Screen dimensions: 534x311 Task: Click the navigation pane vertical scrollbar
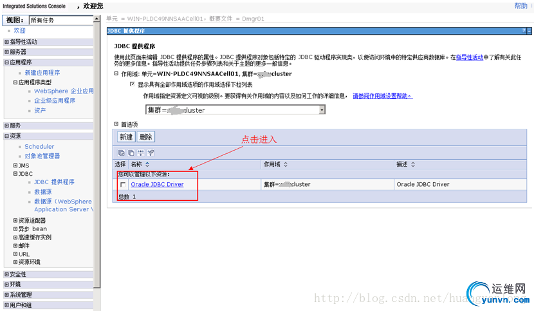pyautogui.click(x=97, y=155)
